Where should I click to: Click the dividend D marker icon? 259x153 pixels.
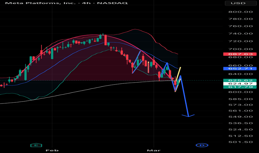click(202, 145)
